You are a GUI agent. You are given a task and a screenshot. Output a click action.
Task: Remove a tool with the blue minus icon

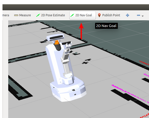(x=139, y=15)
